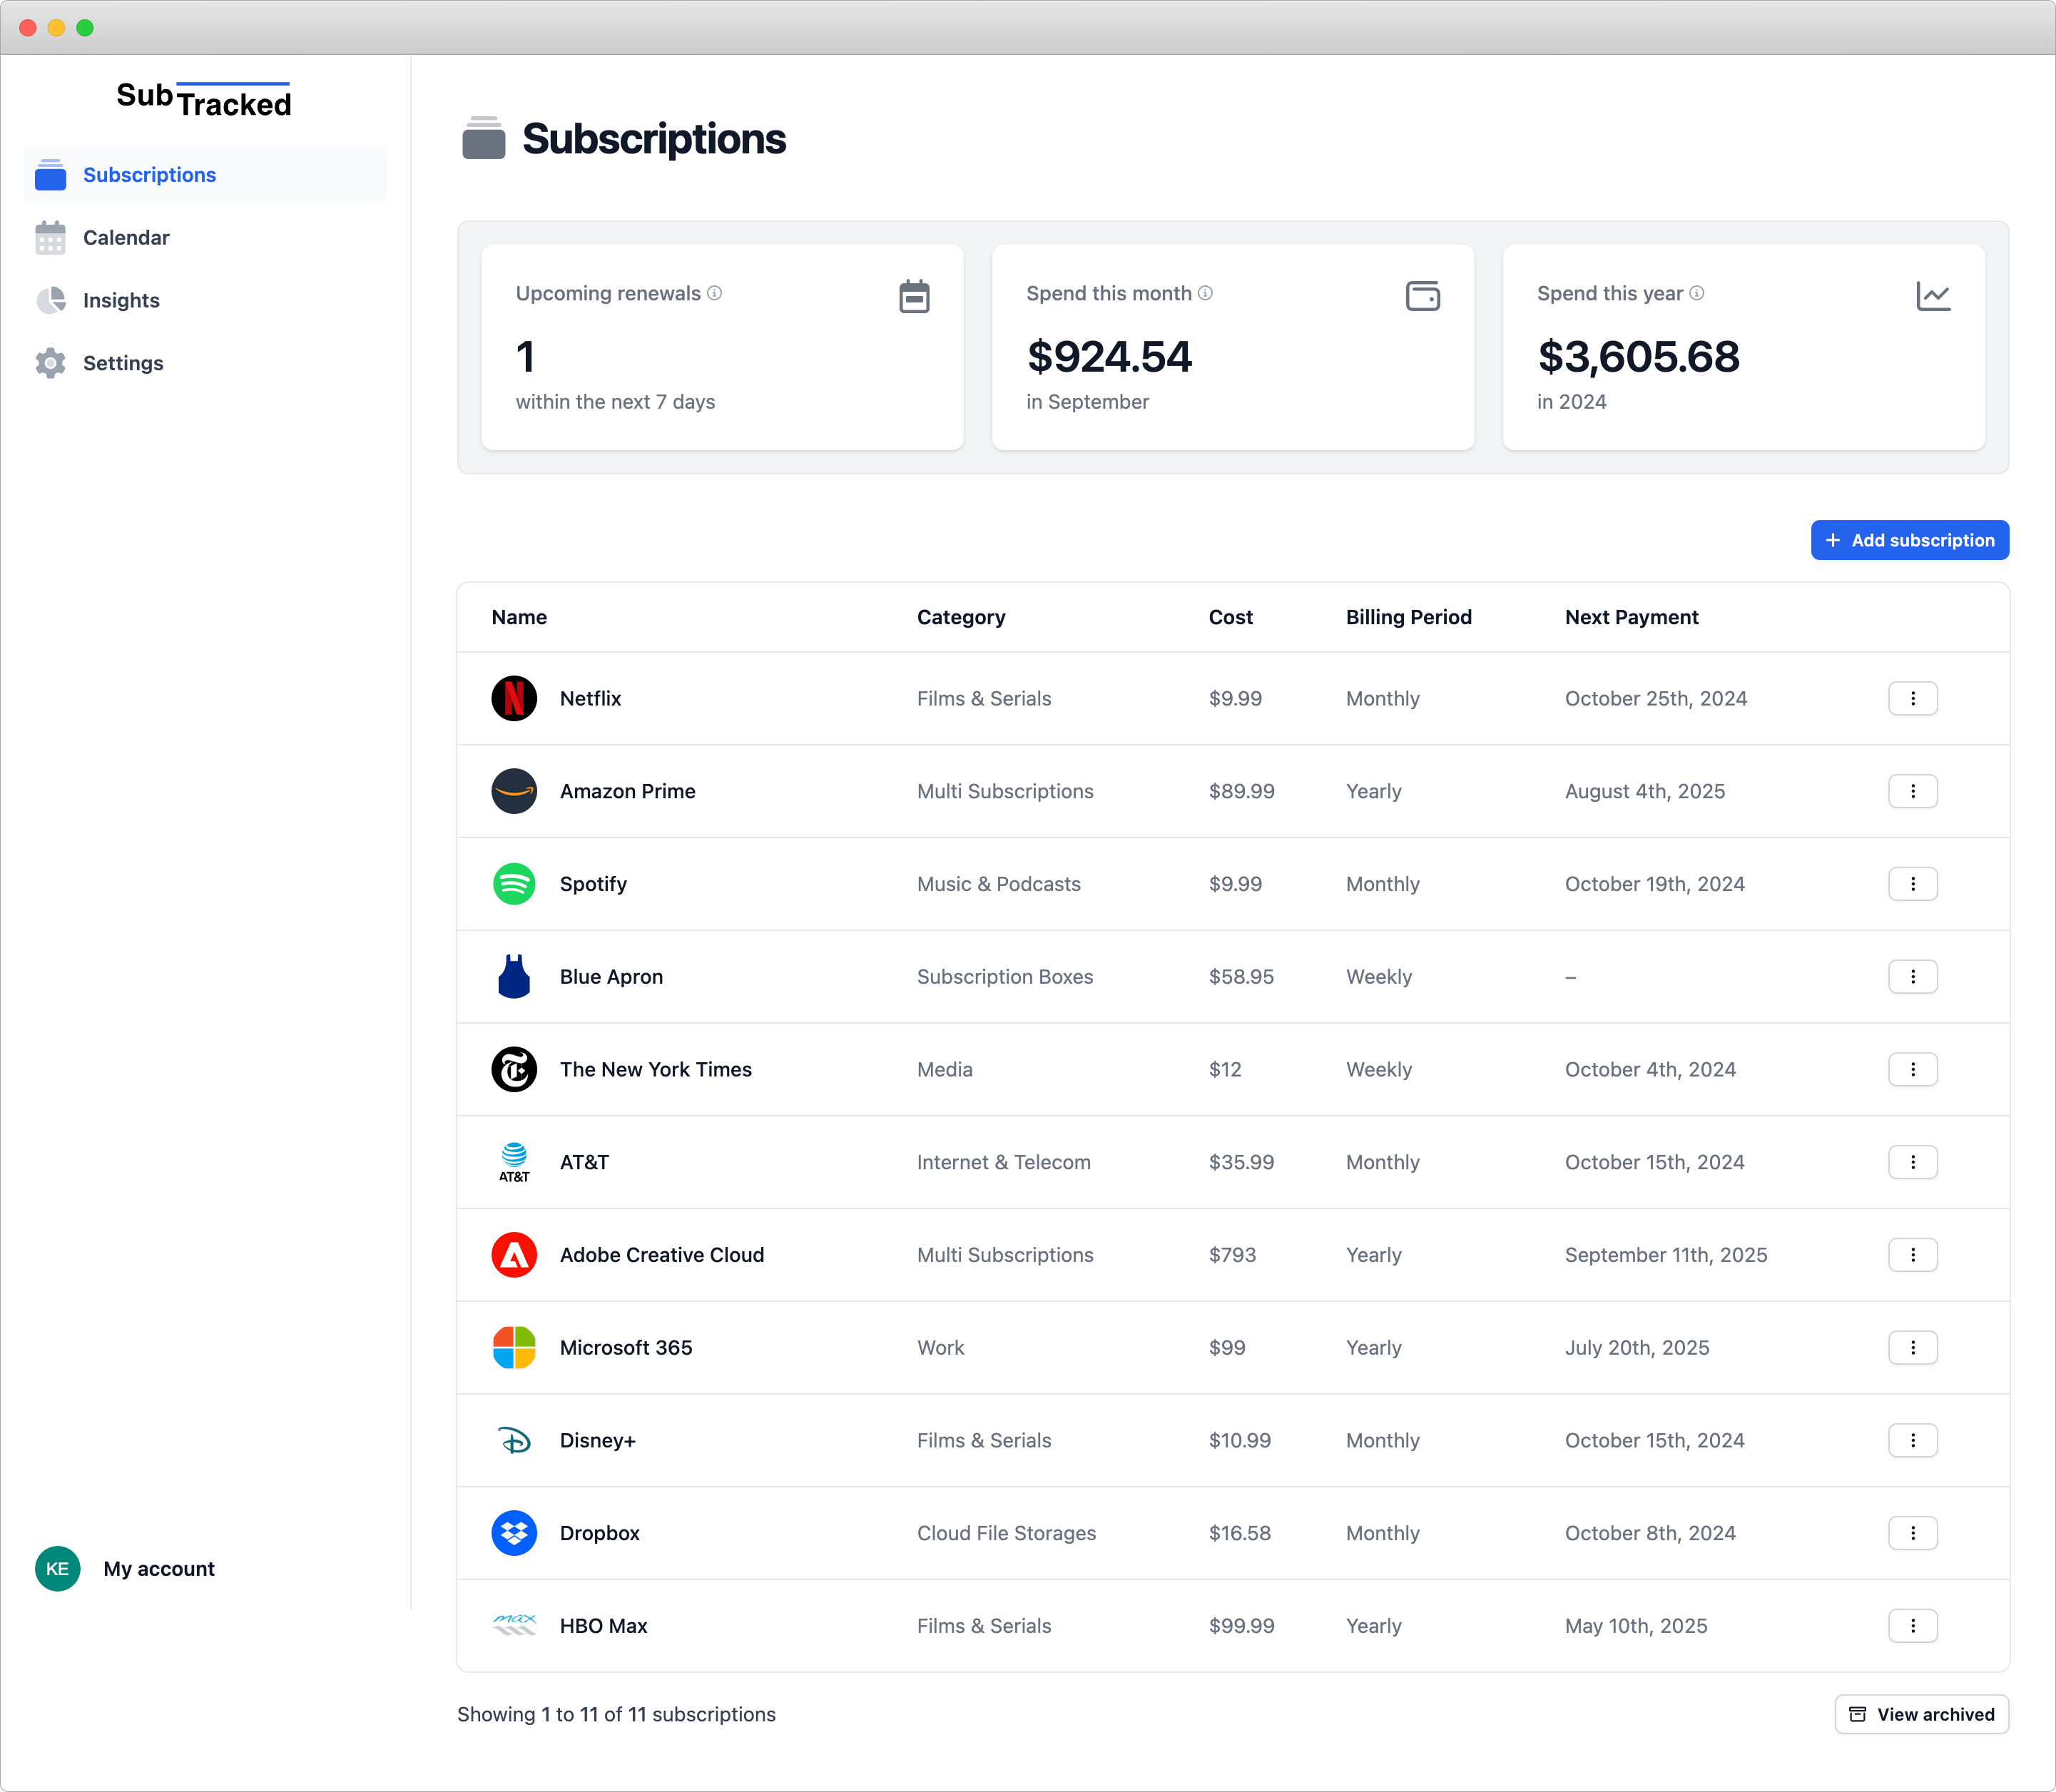Screen dimensions: 2056x1792
Task: Open the three-dot menu for Netflix row
Action: pyautogui.click(x=1912, y=698)
